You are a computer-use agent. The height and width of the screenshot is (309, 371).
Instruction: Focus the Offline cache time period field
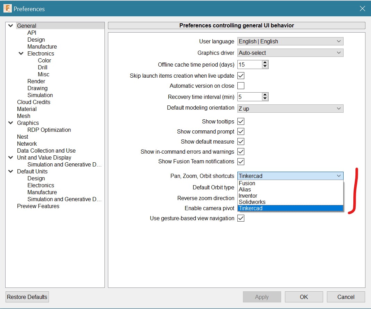tap(250, 65)
